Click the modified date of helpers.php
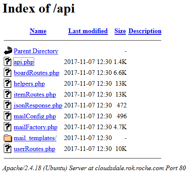 pos(88,84)
